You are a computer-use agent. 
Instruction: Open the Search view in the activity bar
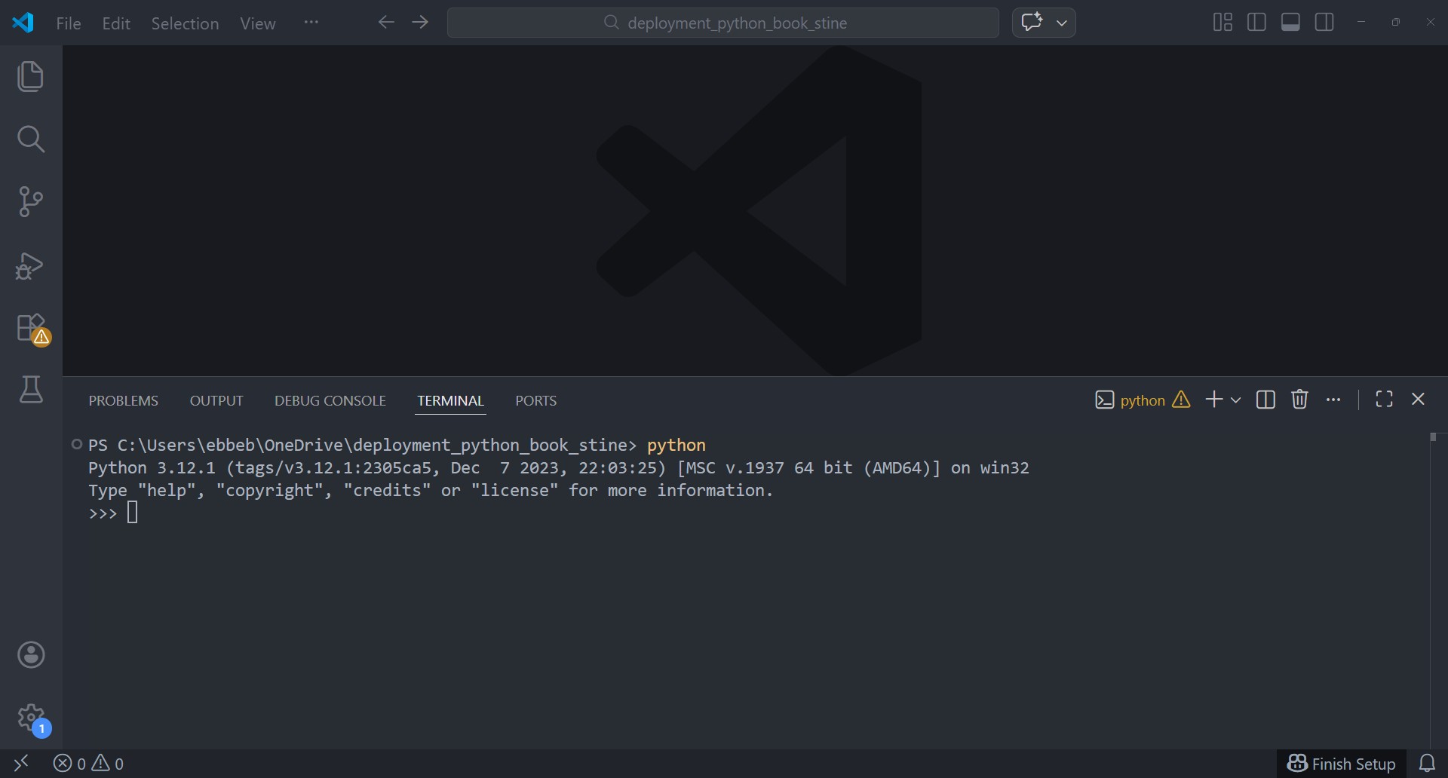tap(30, 139)
